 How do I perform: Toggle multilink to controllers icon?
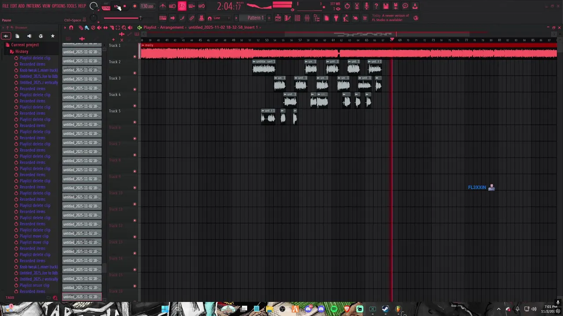coord(191,18)
